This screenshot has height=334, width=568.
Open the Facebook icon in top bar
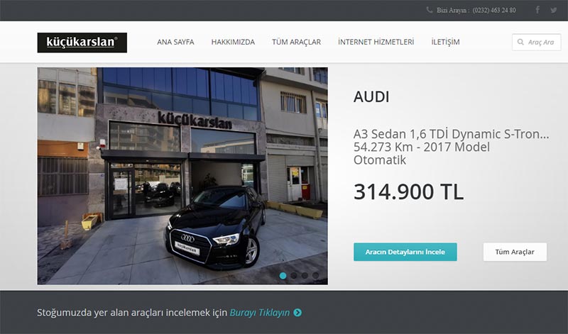[537, 10]
